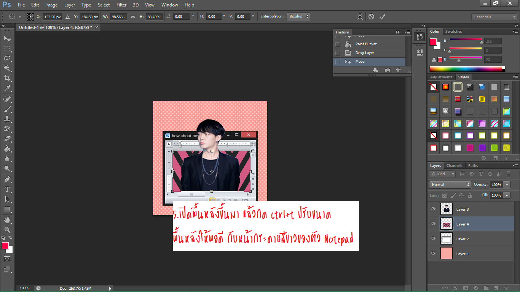This screenshot has height=292, width=520.
Task: Switch to the Channels tab
Action: 454,166
